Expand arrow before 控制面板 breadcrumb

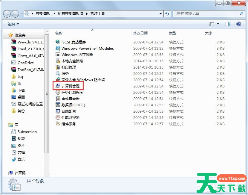click(33, 14)
